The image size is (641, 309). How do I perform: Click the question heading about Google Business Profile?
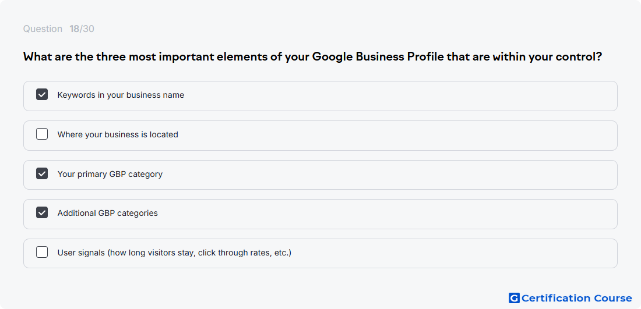[313, 56]
